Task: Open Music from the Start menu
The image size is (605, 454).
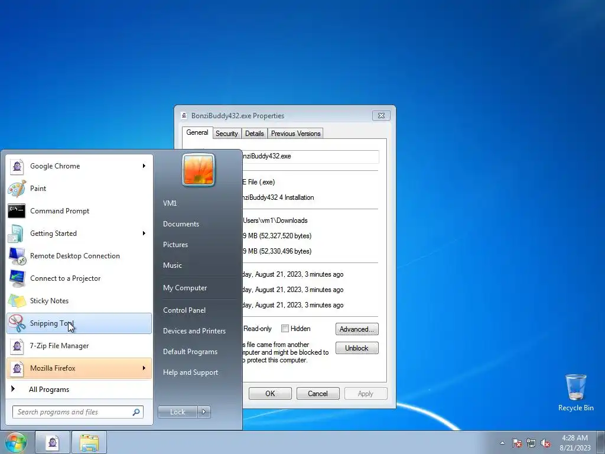Action: (173, 265)
